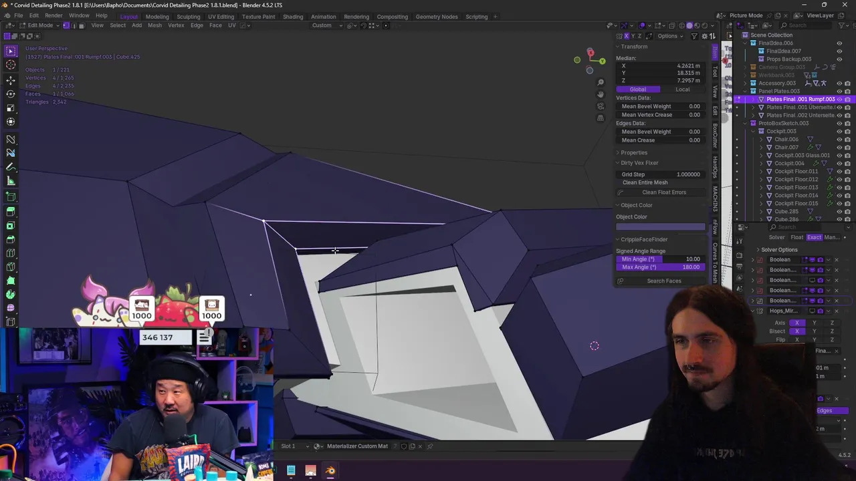Remove the Hops_Mir modifier with X
Viewport: 856px width, 481px height.
click(836, 311)
